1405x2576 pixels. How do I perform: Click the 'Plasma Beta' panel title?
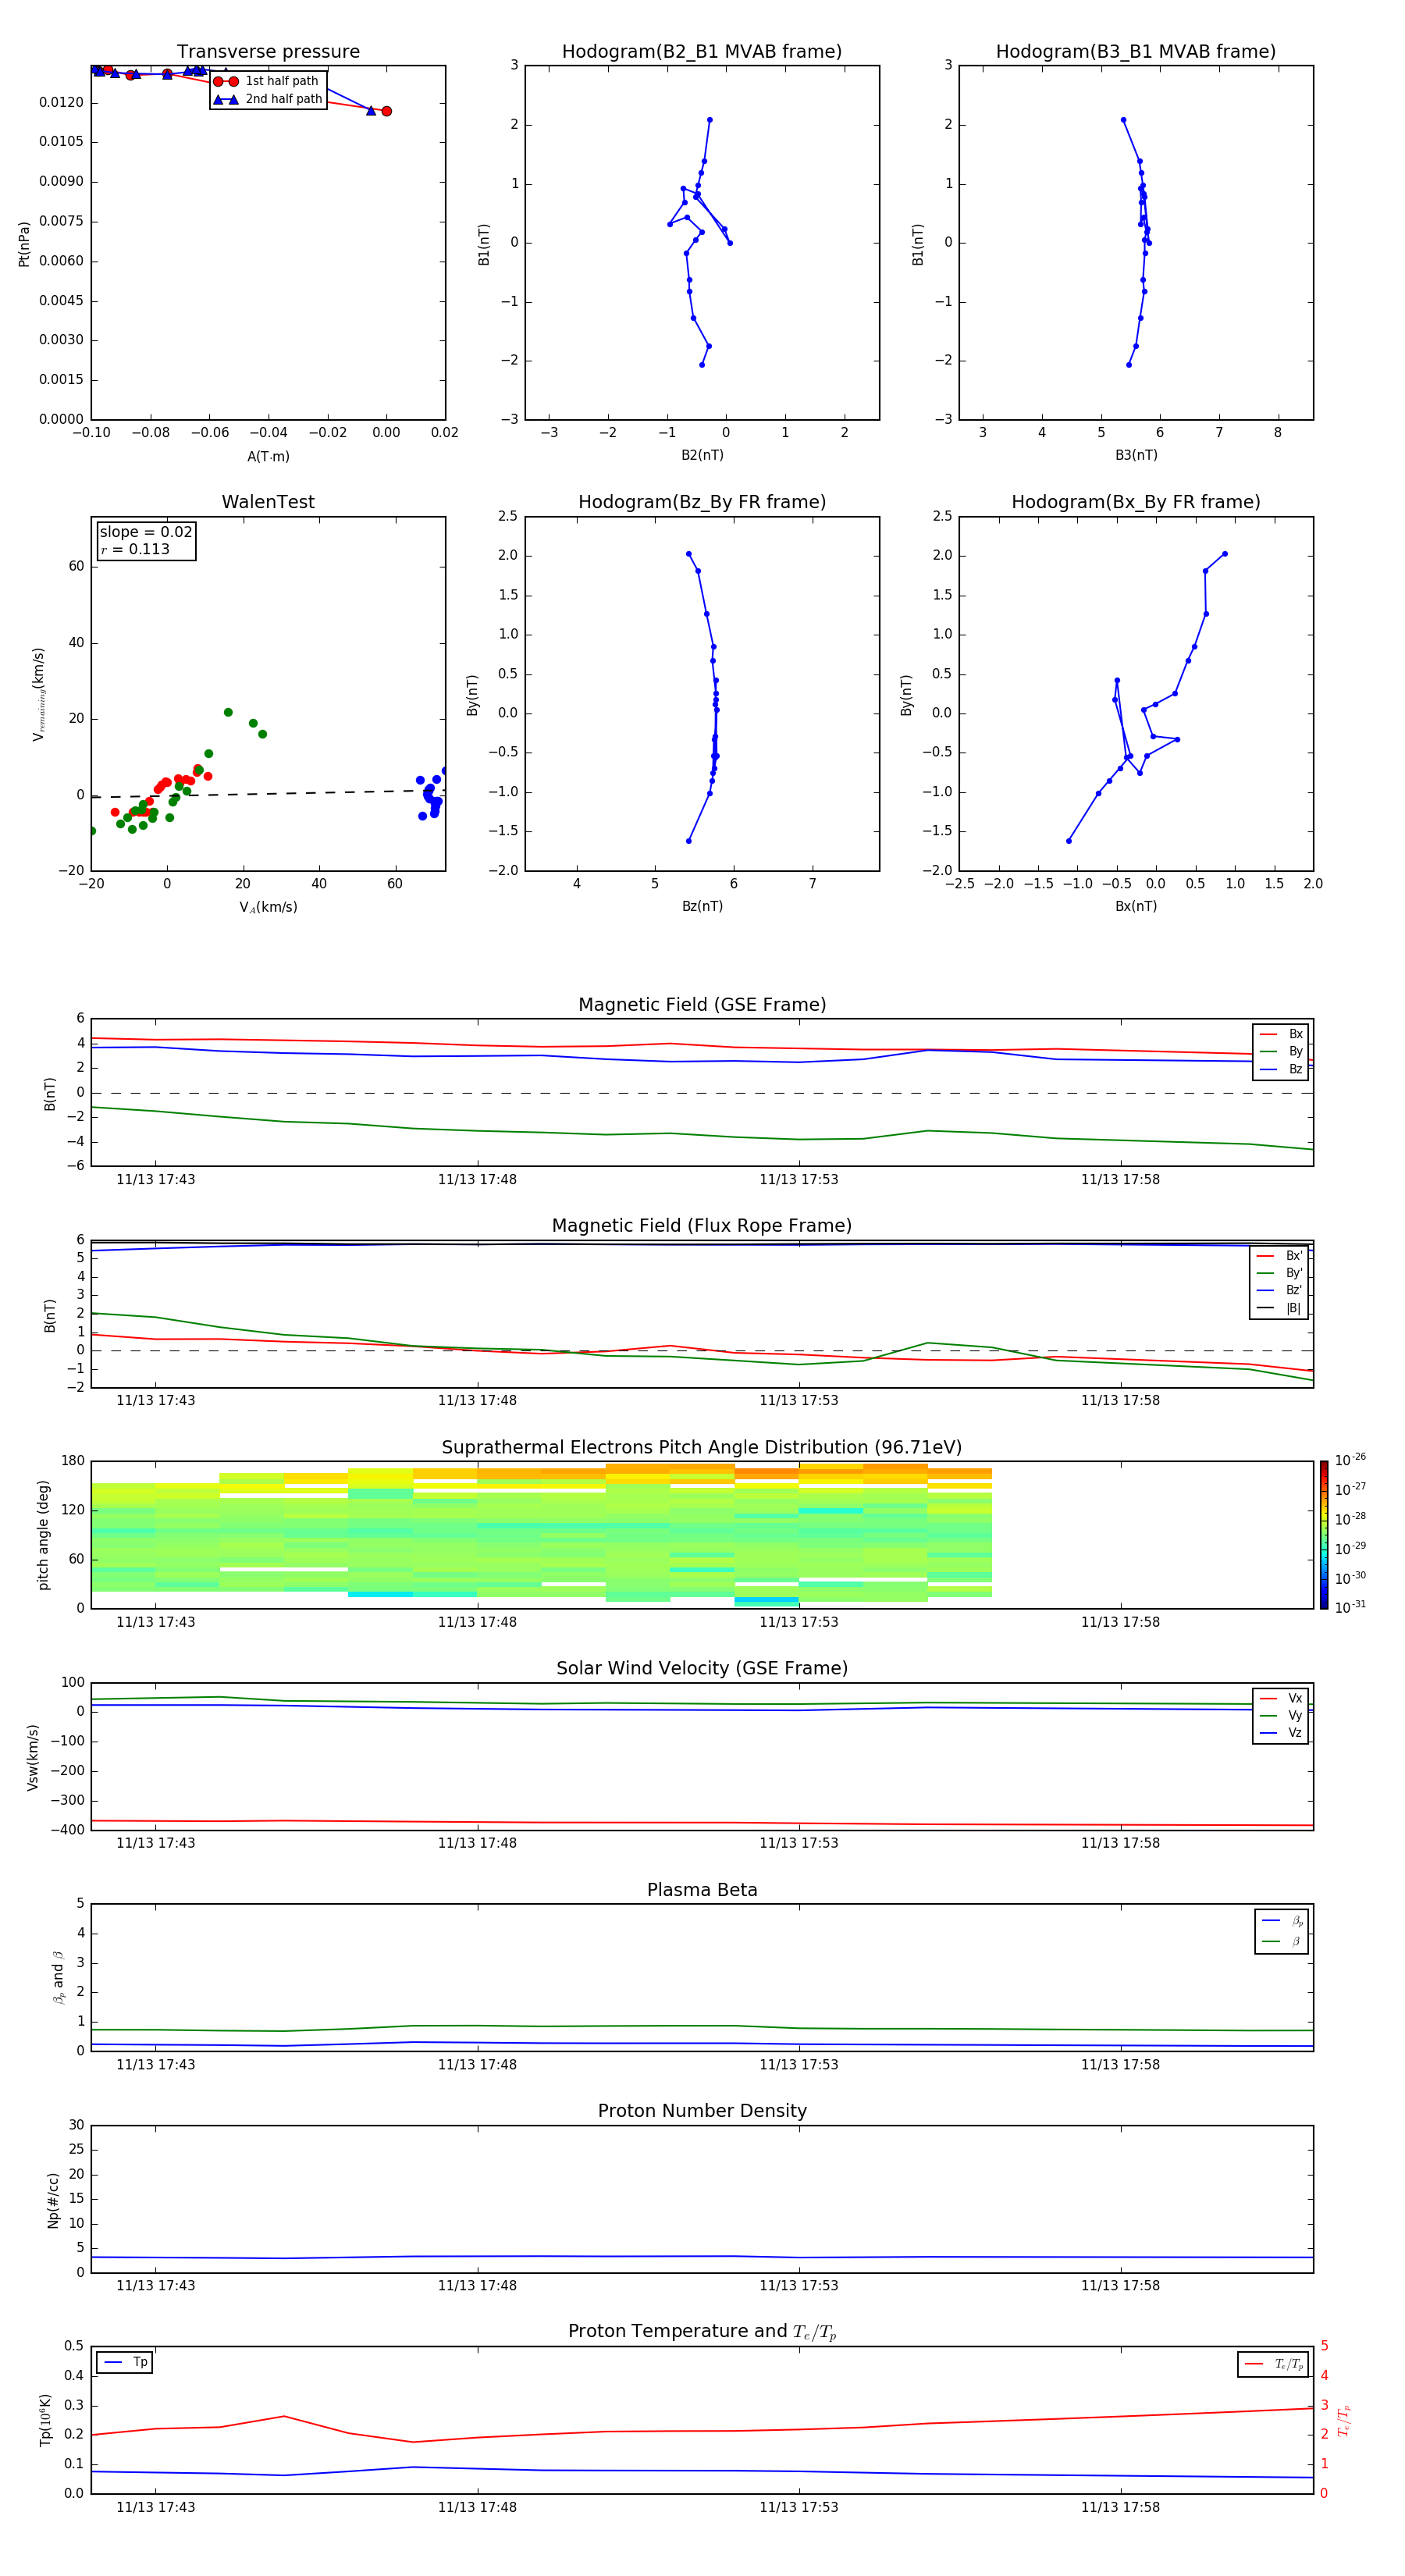702,1891
